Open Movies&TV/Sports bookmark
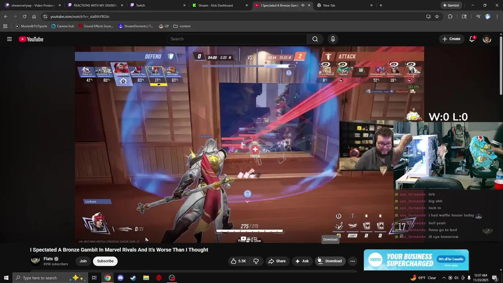503x283 pixels. coord(31,26)
